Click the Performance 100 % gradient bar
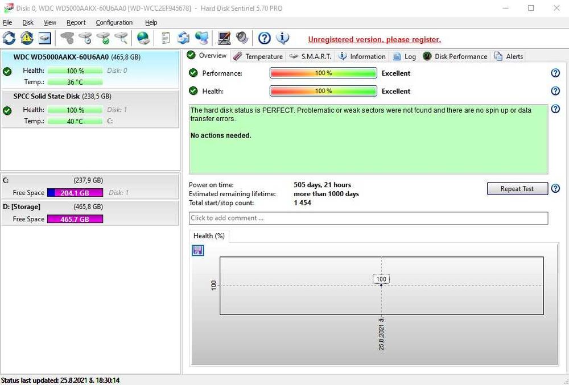569x385 pixels. coord(323,73)
